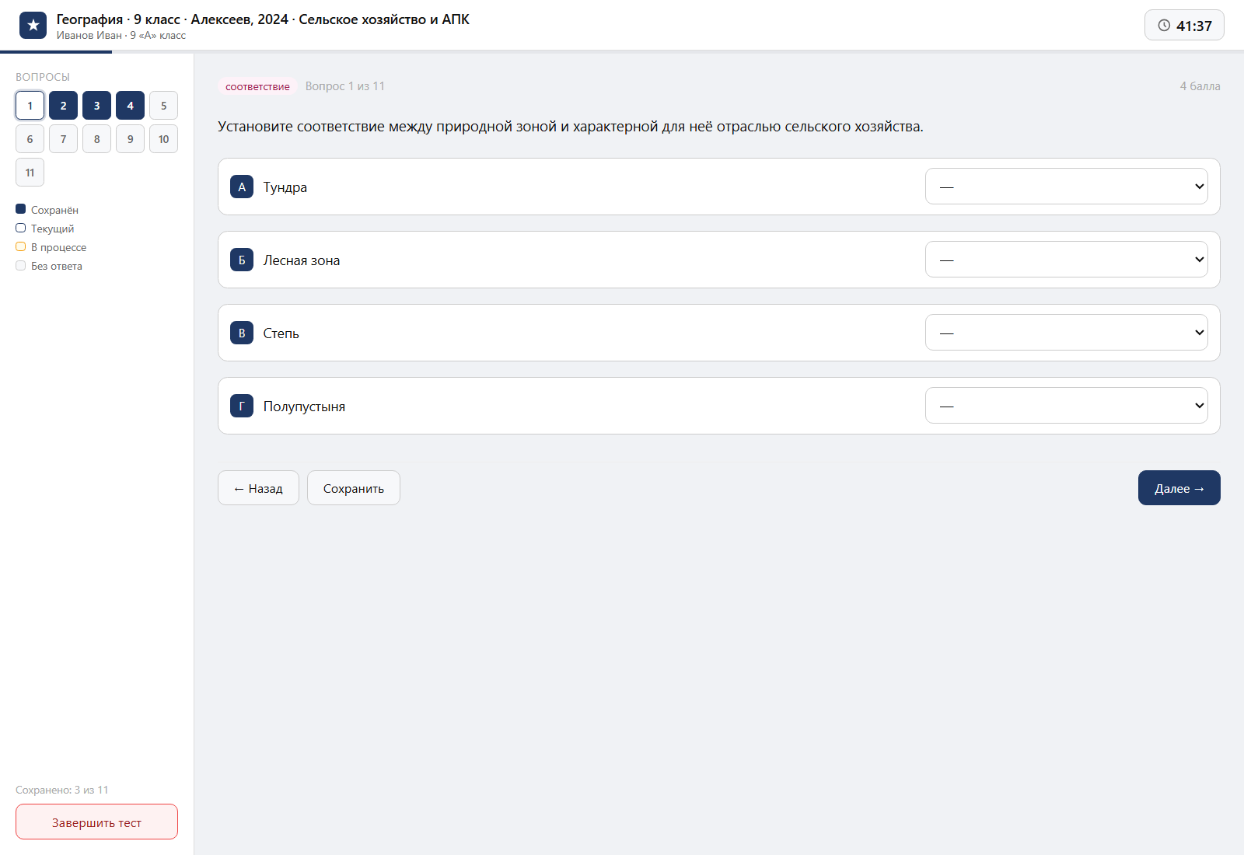Click the Сохранить button
Screen dimensions: 1244x855
pos(354,488)
